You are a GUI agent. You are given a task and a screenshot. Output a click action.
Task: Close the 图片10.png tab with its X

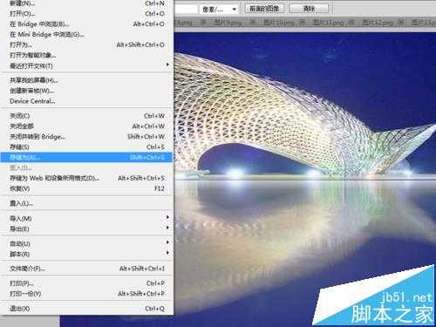(x=302, y=22)
